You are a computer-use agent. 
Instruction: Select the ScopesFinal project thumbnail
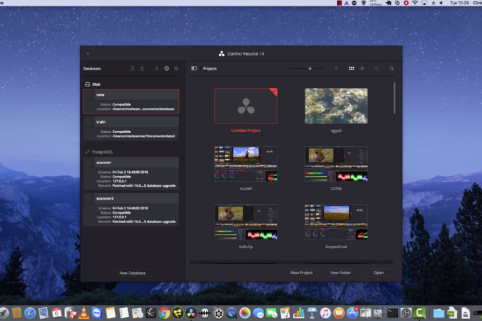click(336, 222)
